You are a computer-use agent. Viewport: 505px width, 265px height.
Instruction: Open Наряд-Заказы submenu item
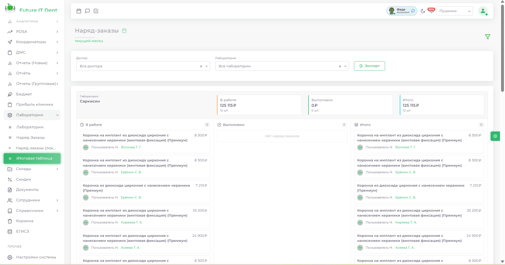[x=32, y=138]
